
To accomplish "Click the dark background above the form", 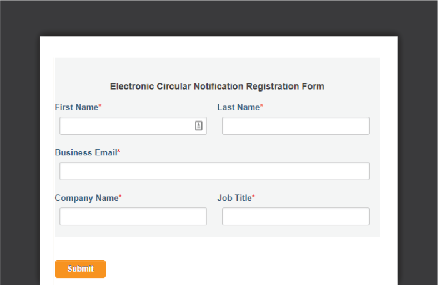I will (219, 18).
